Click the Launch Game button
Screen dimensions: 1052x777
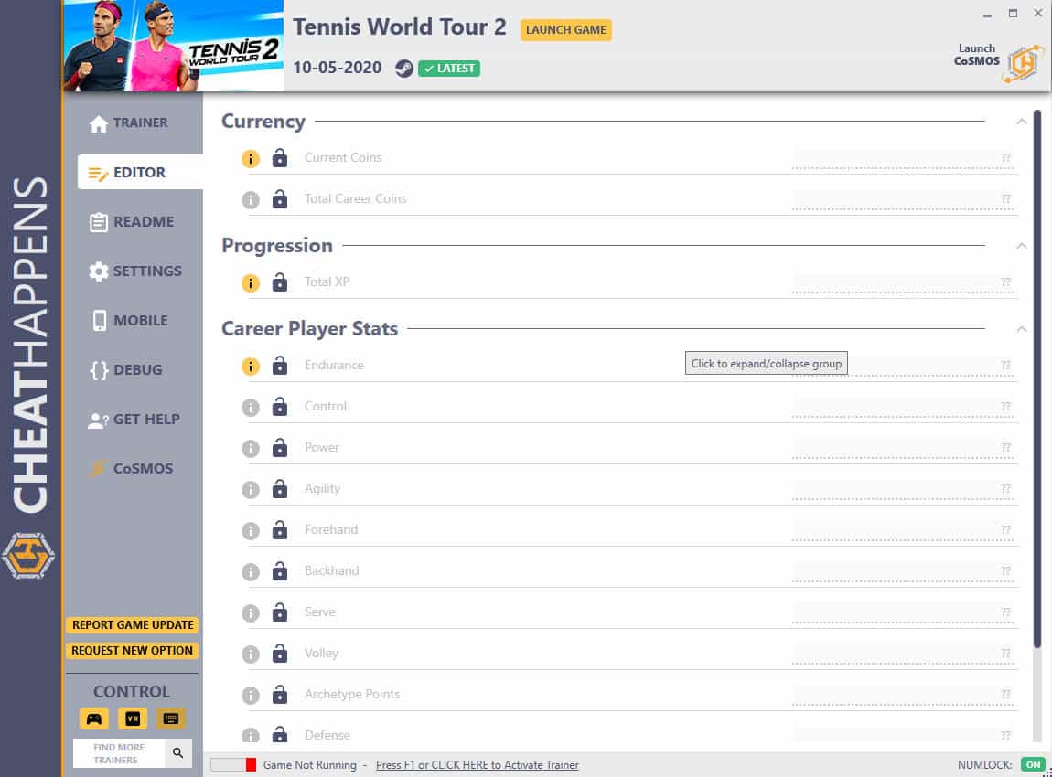pos(565,30)
